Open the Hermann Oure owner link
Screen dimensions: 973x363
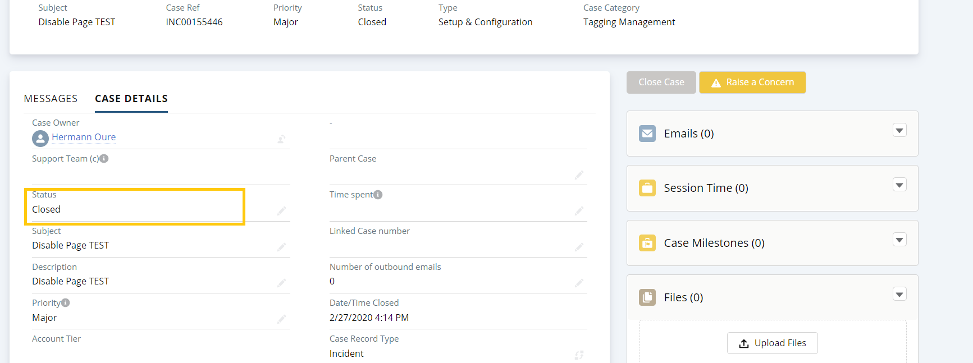click(84, 137)
